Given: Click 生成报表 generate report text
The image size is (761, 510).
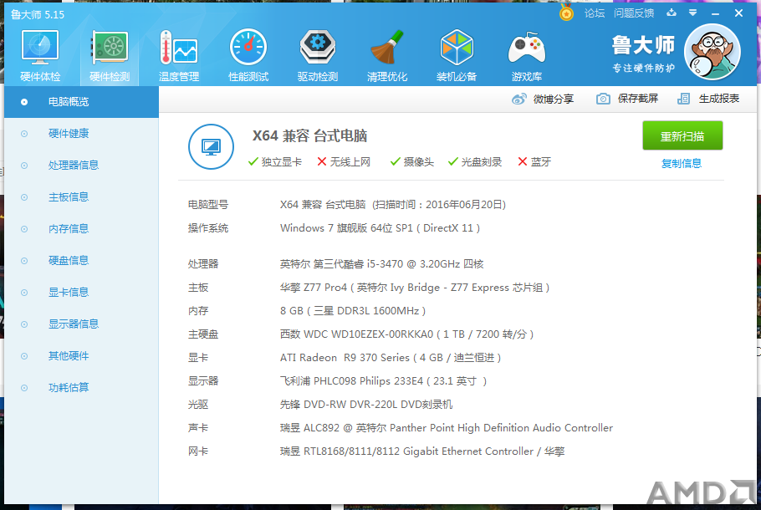Looking at the screenshot, I should [x=719, y=99].
